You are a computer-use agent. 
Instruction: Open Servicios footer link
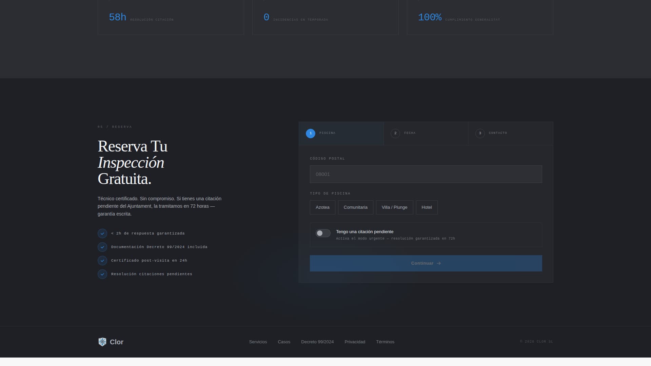click(x=258, y=342)
